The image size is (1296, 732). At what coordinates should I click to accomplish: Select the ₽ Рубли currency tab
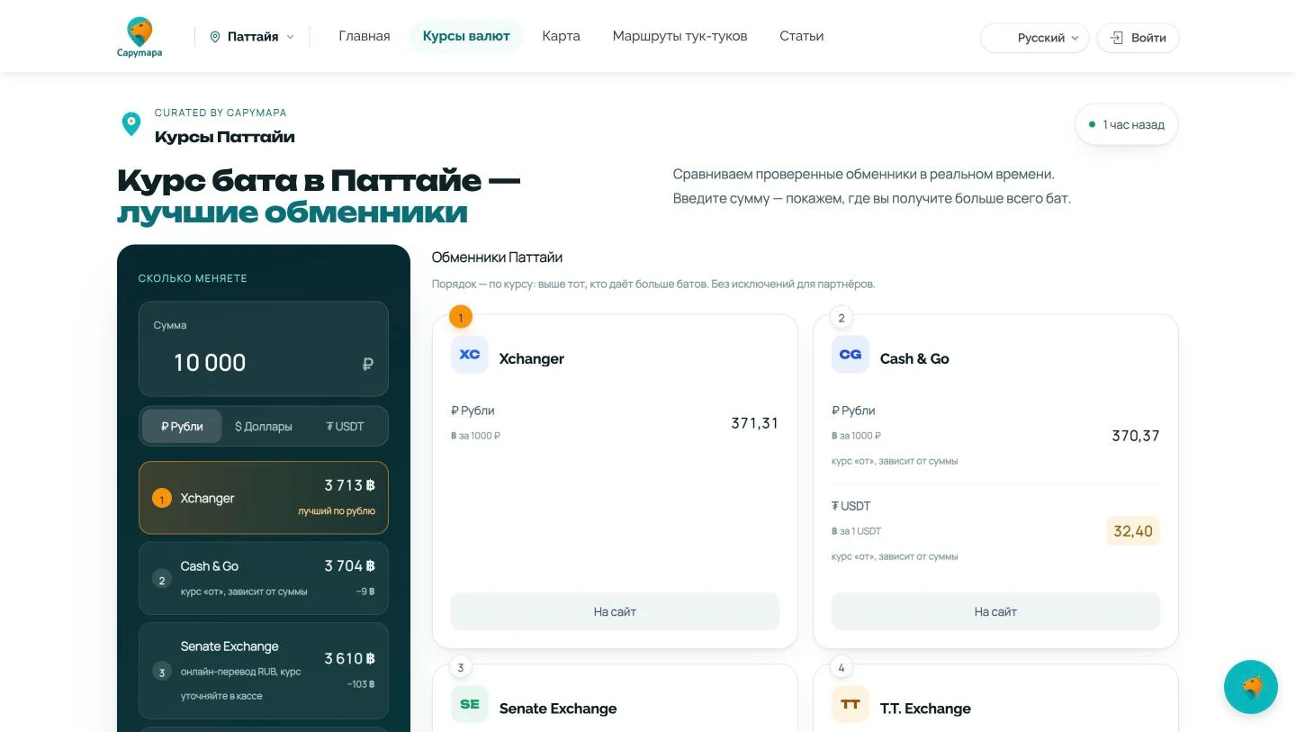pos(182,426)
